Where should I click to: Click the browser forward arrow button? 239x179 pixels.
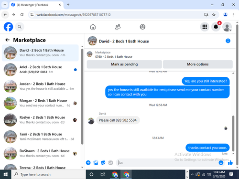[13, 15]
